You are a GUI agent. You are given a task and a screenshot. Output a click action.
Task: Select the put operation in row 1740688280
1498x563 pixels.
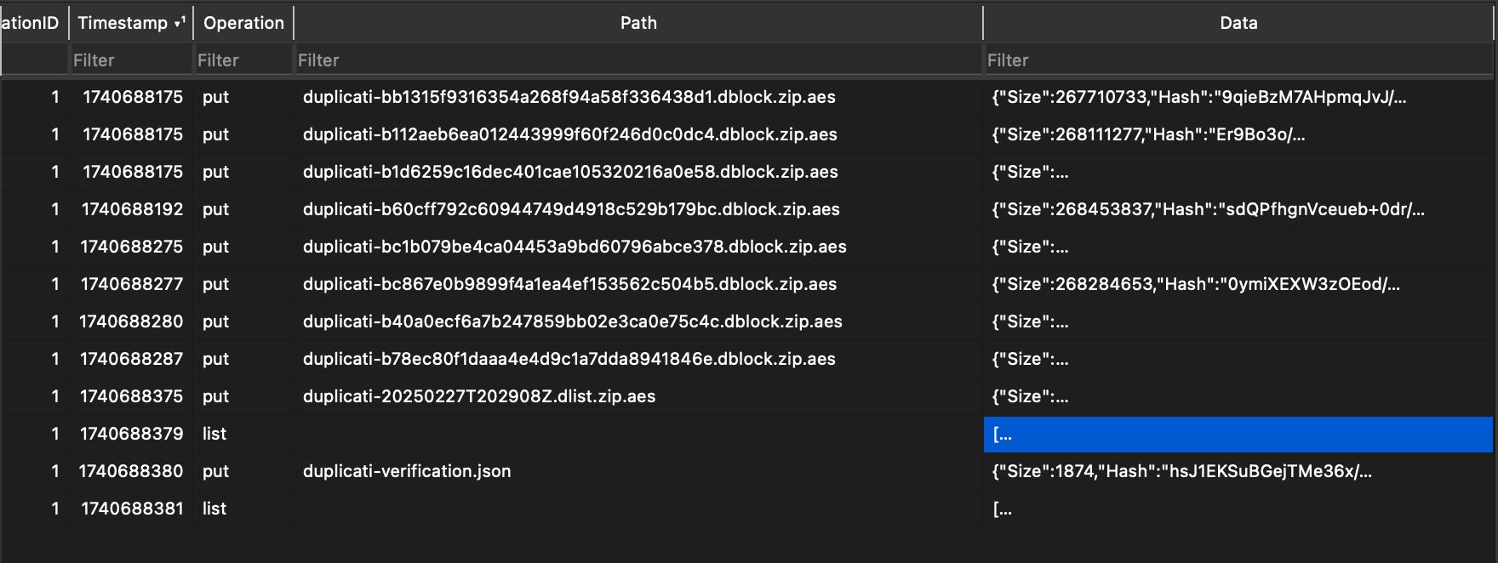215,322
